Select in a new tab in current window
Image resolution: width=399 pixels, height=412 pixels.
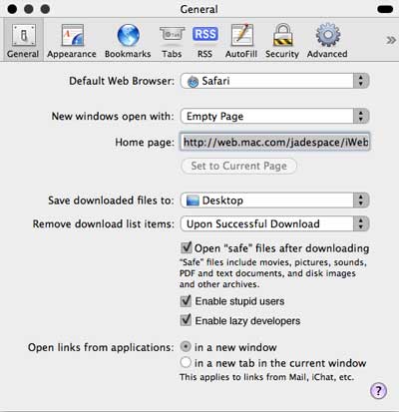coord(186,362)
